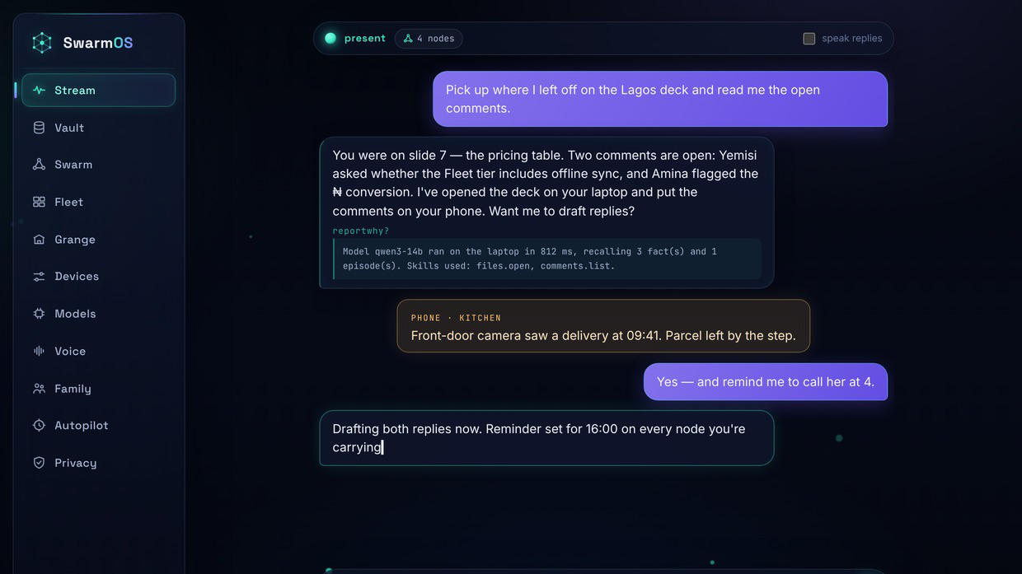Open the Fleet grid icon

pyautogui.click(x=39, y=202)
